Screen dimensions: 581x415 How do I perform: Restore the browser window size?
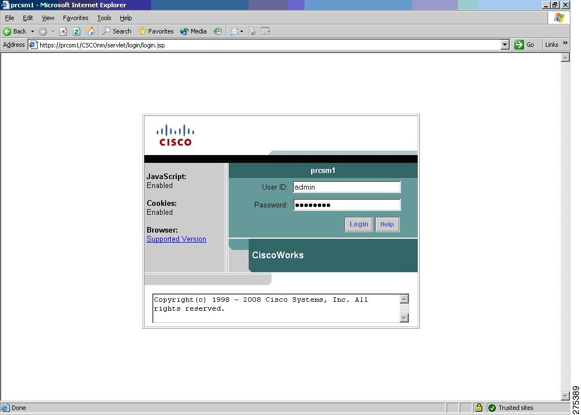555,5
